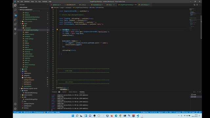210x118 pixels.
Task: Open the Selection menu
Action: point(27,1)
